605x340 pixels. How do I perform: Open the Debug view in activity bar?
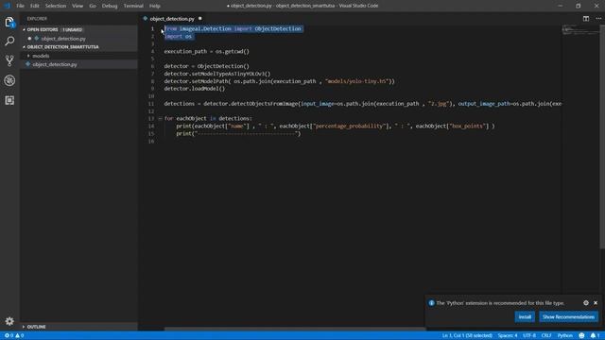click(x=9, y=80)
